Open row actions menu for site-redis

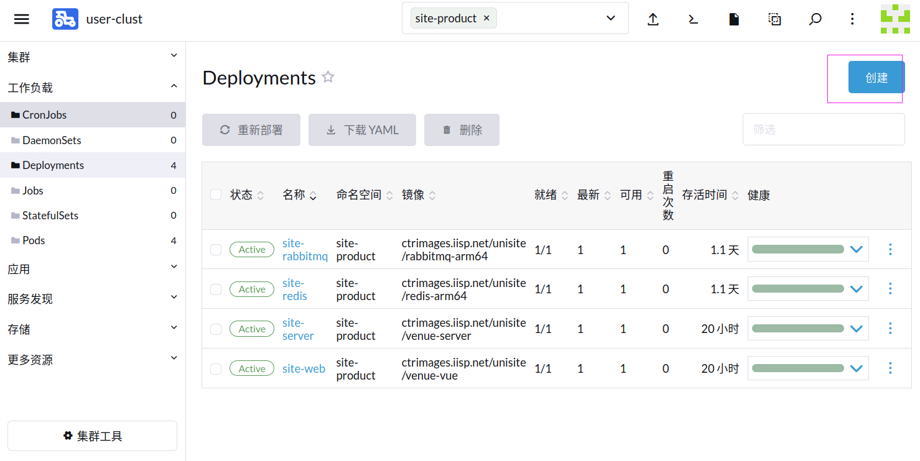pos(890,289)
